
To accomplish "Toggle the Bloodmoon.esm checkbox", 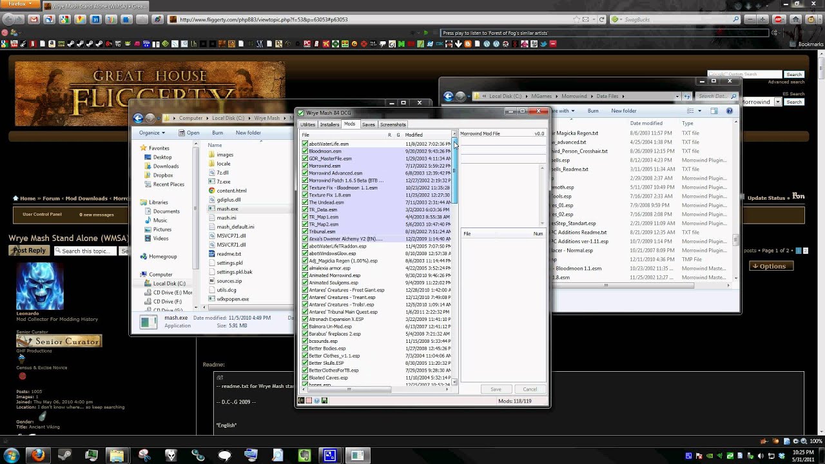I will click(305, 151).
